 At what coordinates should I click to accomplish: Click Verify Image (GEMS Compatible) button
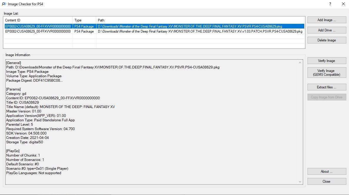tap(327, 73)
